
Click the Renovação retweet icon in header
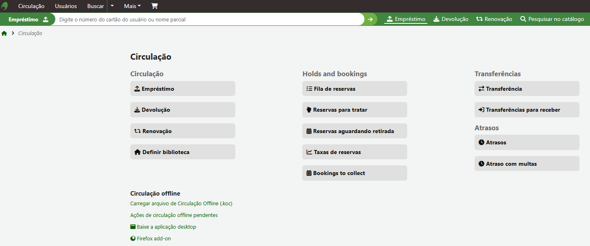479,19
